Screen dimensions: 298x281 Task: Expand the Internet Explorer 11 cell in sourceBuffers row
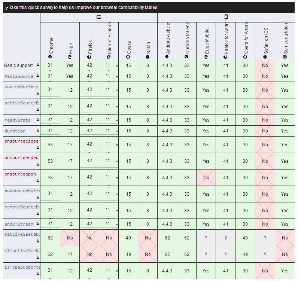coord(109,90)
